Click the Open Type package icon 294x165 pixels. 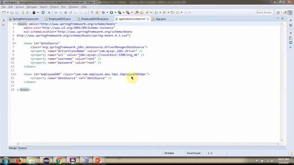(x=137, y=12)
